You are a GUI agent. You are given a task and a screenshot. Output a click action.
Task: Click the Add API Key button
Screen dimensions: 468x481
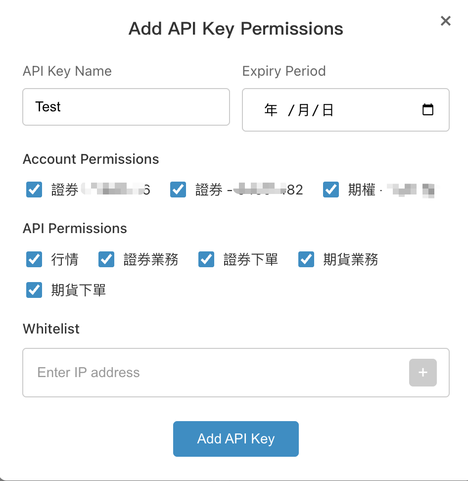[235, 438]
